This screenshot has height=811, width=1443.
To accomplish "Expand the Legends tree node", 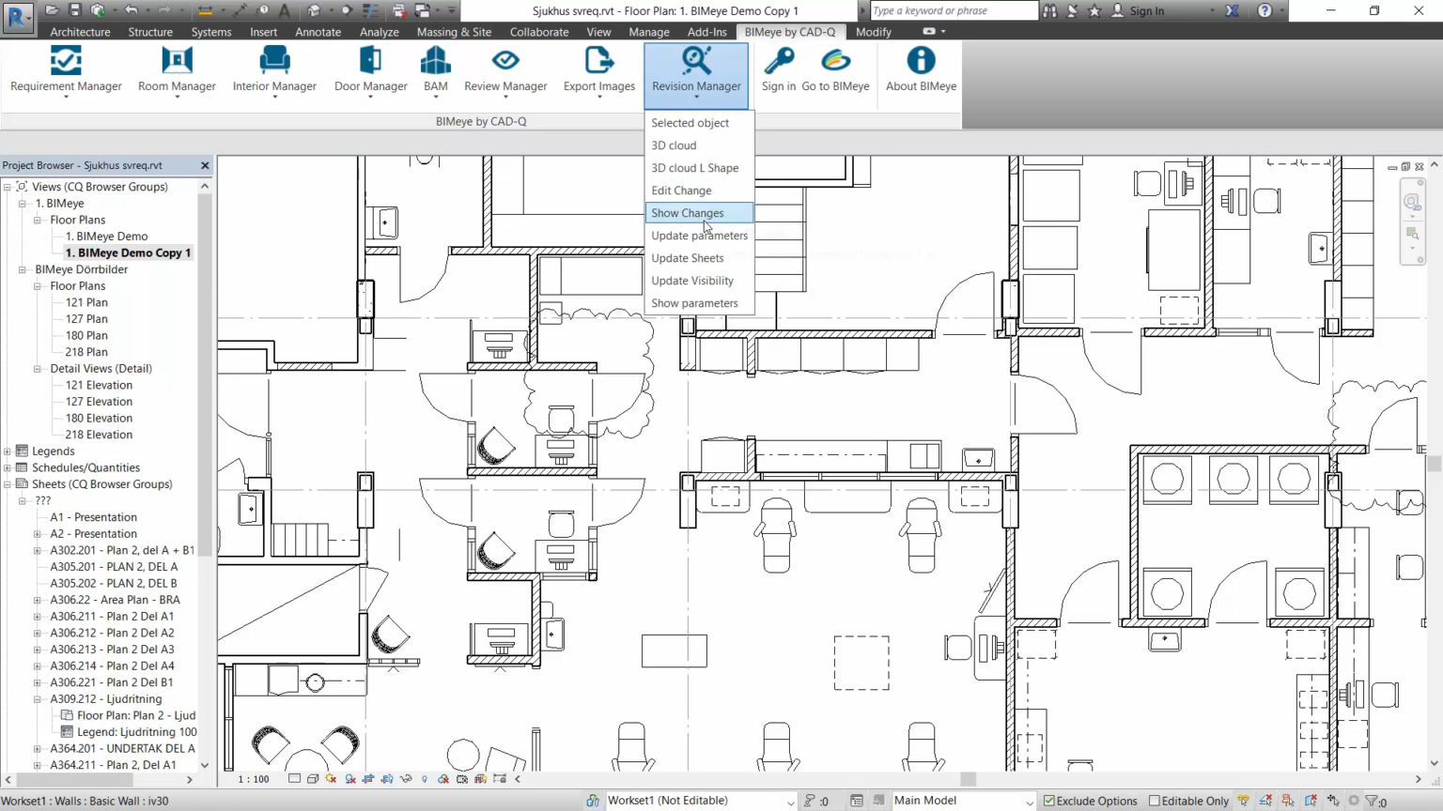I will point(8,451).
